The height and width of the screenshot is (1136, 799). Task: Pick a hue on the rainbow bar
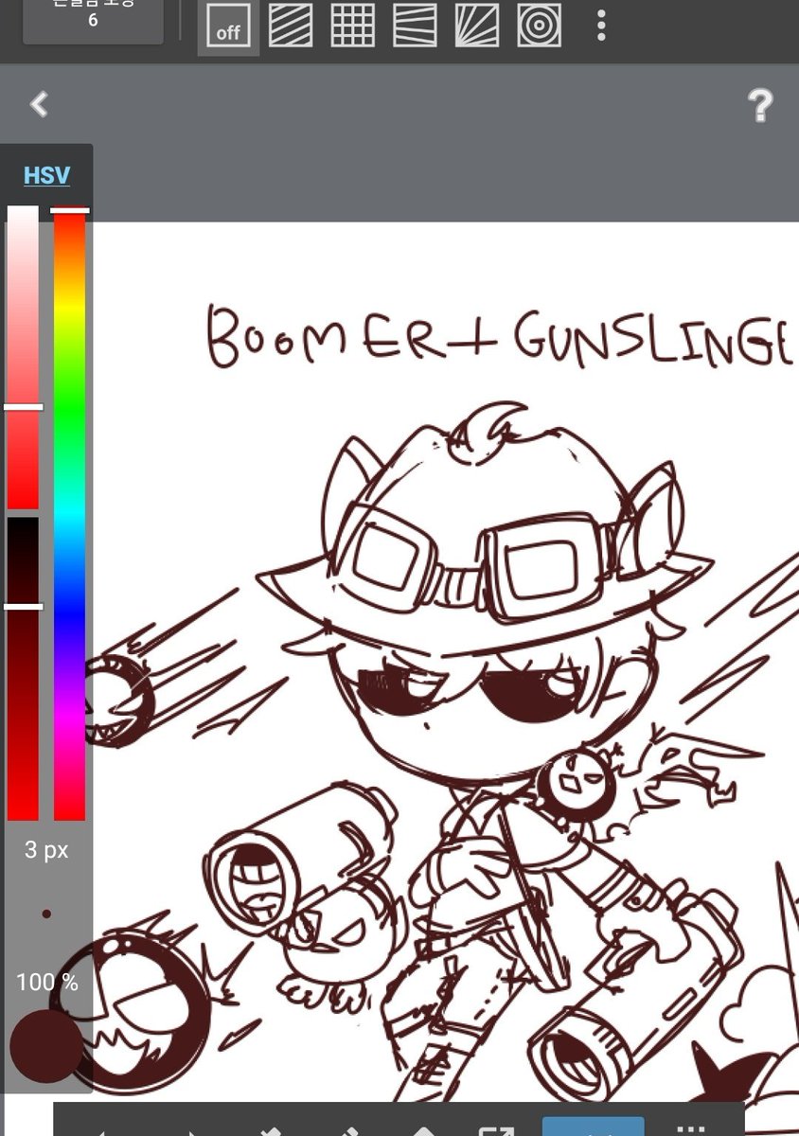(x=69, y=514)
